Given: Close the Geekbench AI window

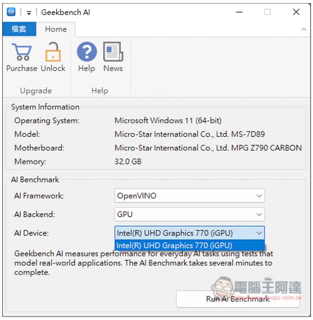Looking at the screenshot, I should pos(296,12).
